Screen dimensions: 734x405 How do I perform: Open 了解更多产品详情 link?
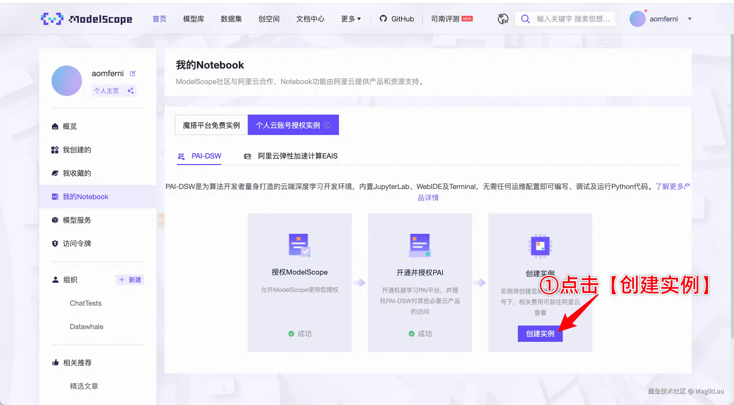coord(673,186)
